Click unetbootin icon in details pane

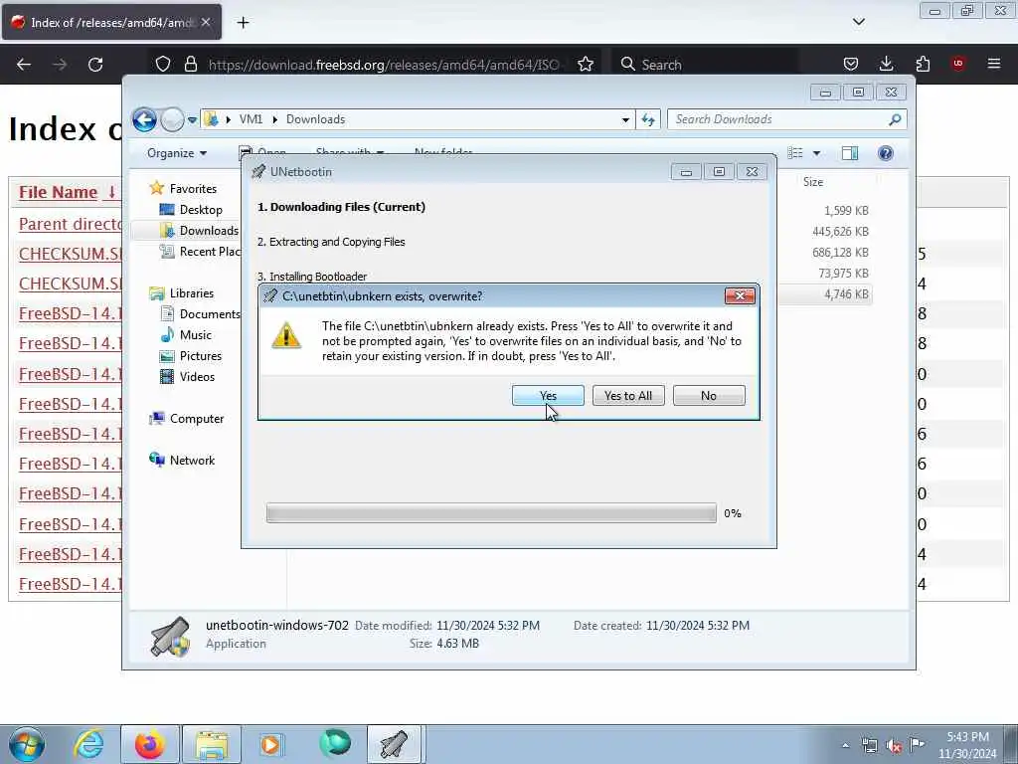click(x=170, y=636)
